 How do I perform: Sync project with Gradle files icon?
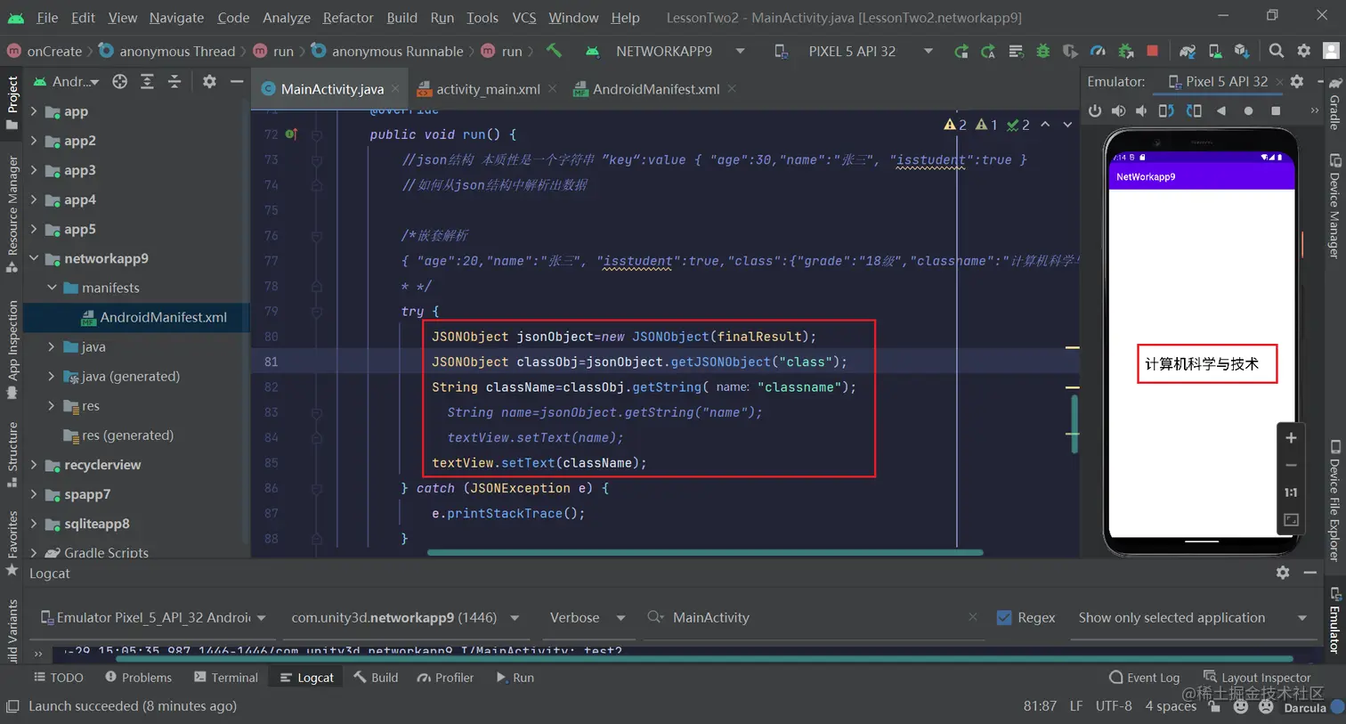(1187, 51)
